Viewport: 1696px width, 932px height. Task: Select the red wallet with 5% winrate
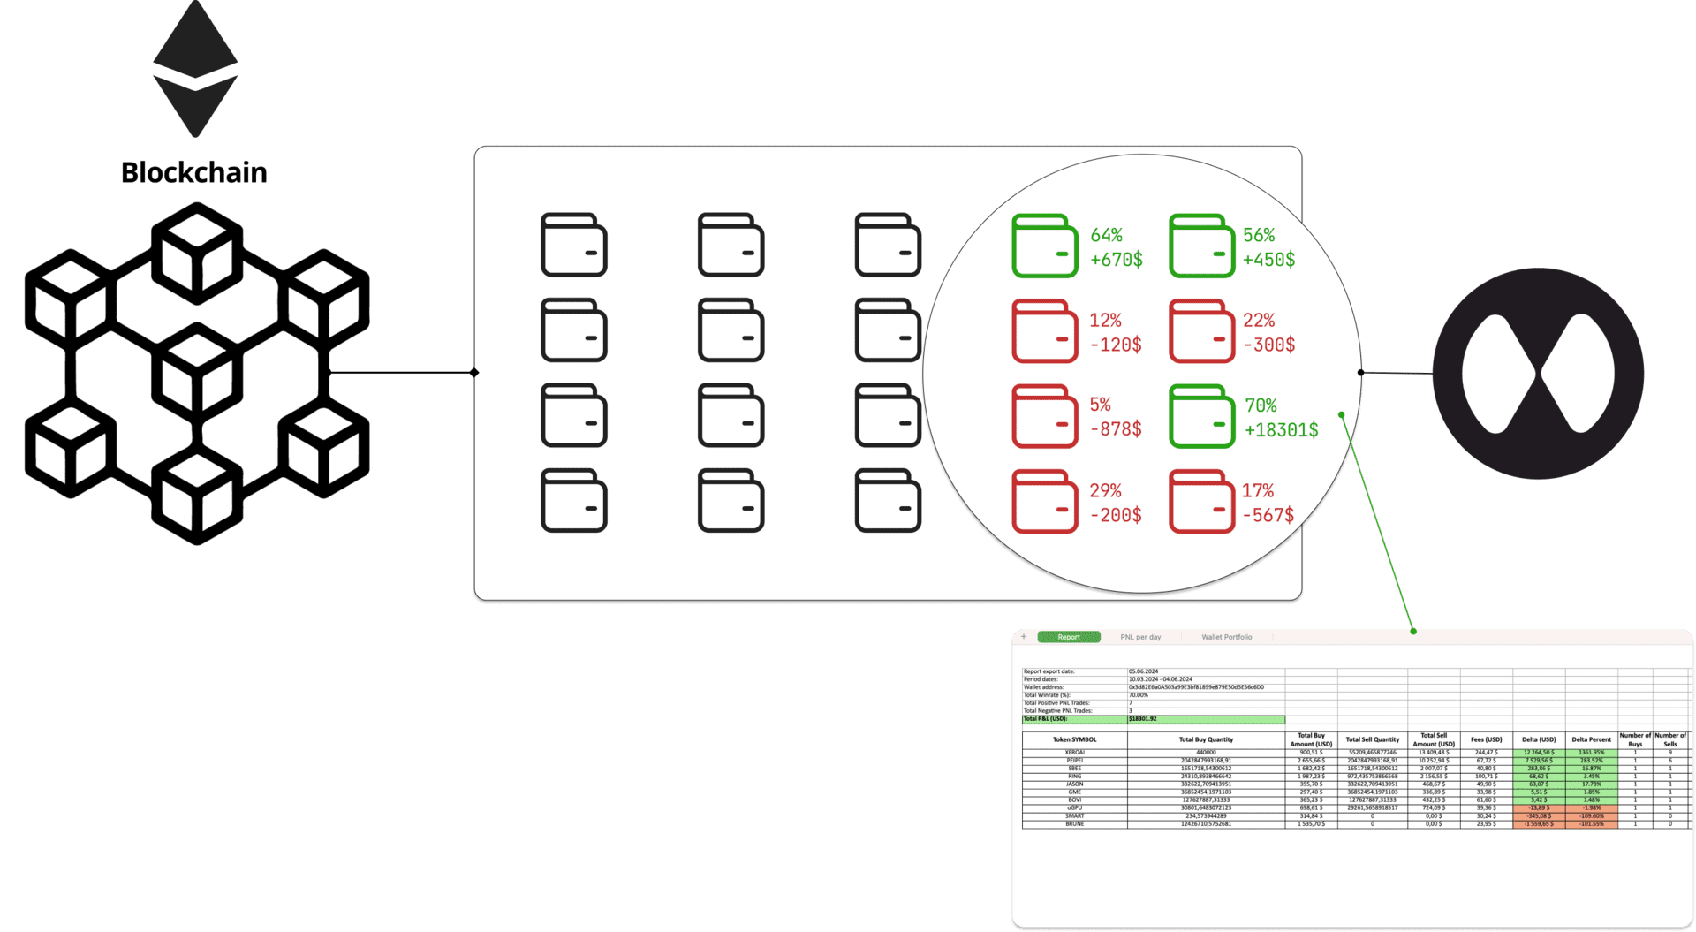(x=1045, y=416)
